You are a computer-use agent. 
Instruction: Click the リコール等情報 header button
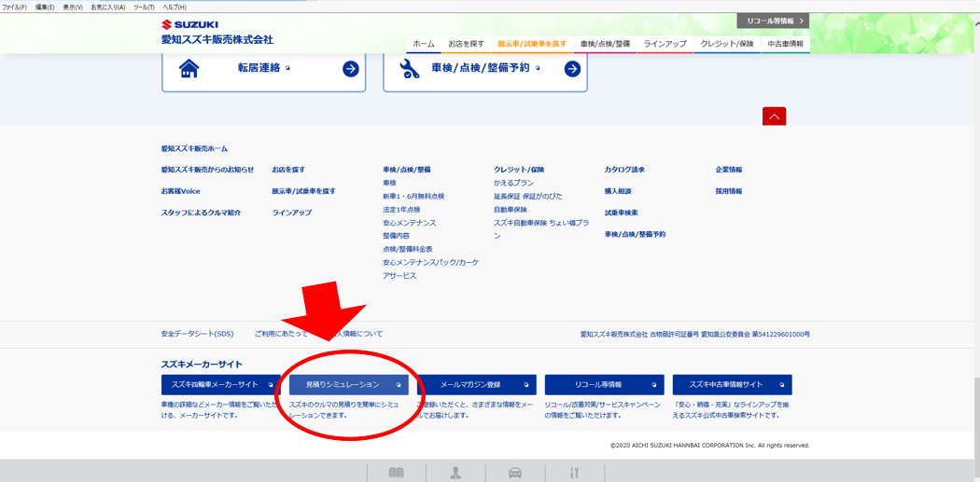773,21
